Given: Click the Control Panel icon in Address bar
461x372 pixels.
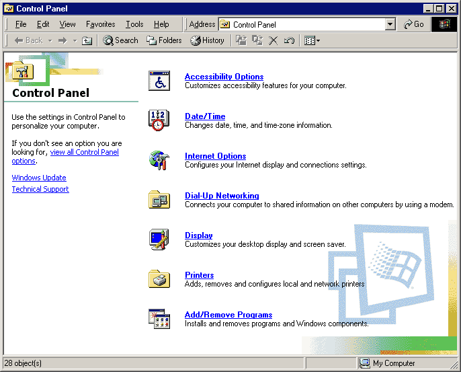Looking at the screenshot, I should point(225,24).
